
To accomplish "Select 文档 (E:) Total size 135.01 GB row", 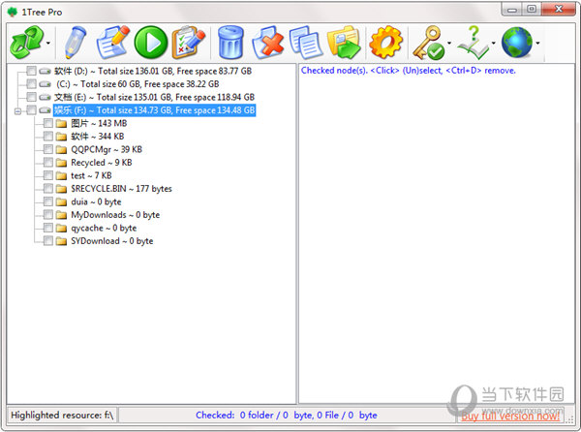I will [x=155, y=97].
